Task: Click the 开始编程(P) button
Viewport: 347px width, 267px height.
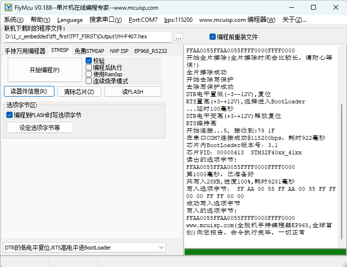Action: (45, 70)
